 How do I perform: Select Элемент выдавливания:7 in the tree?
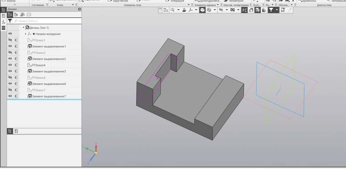pos(49,96)
